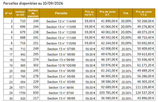This screenshot has width=158, height=102.
Task: Select price '42 008,00 €'
Action: [109, 48]
